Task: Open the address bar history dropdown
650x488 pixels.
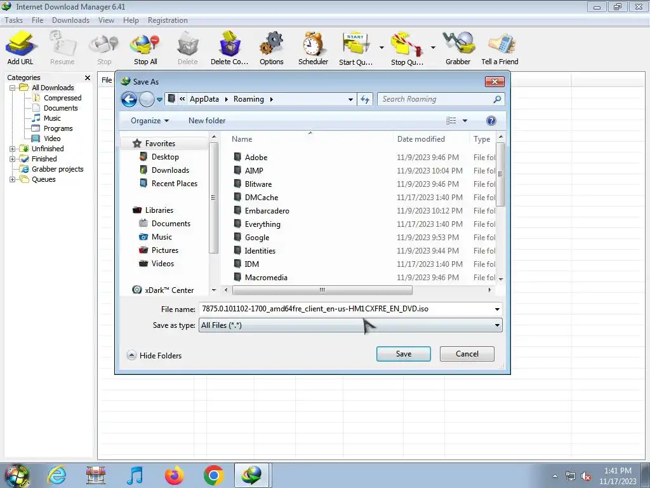Action: tap(350, 99)
